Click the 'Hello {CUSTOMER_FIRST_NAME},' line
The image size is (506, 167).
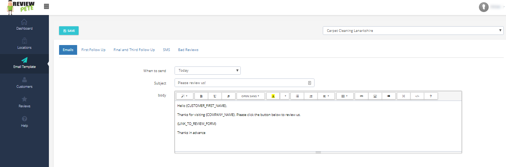click(x=203, y=106)
